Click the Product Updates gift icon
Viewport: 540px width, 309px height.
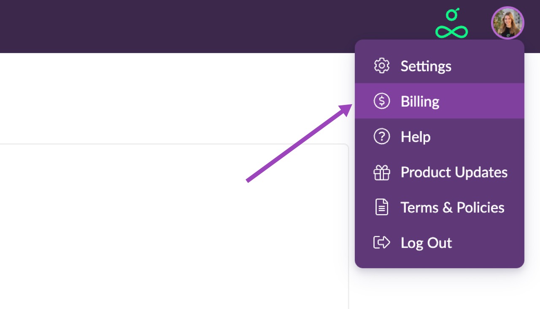[x=382, y=172]
